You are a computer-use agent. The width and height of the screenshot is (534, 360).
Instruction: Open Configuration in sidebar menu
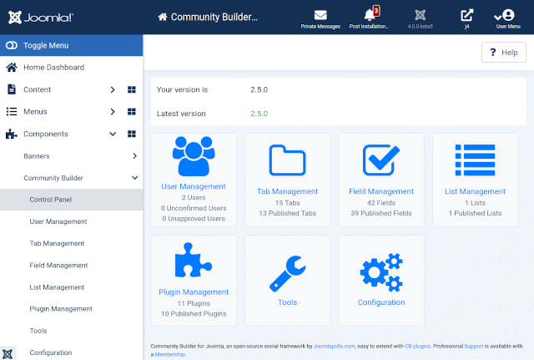coord(51,352)
